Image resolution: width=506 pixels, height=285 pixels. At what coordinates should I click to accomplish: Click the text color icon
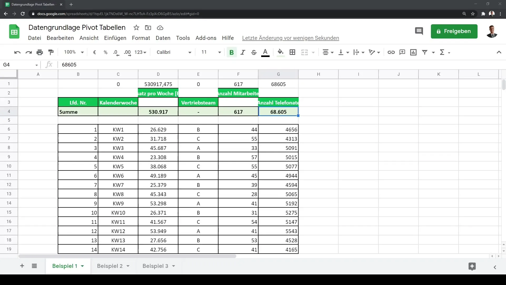pyautogui.click(x=265, y=52)
